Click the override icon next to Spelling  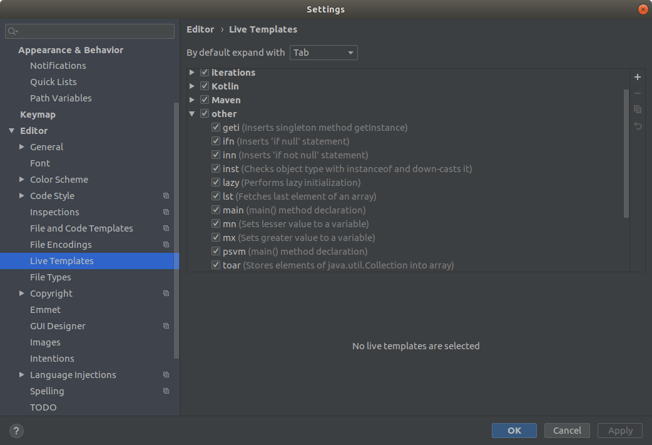(x=165, y=391)
